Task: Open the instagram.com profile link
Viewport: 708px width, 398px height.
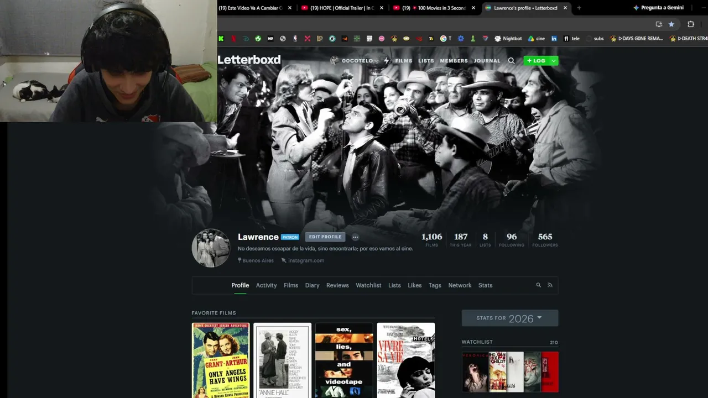Action: click(306, 261)
